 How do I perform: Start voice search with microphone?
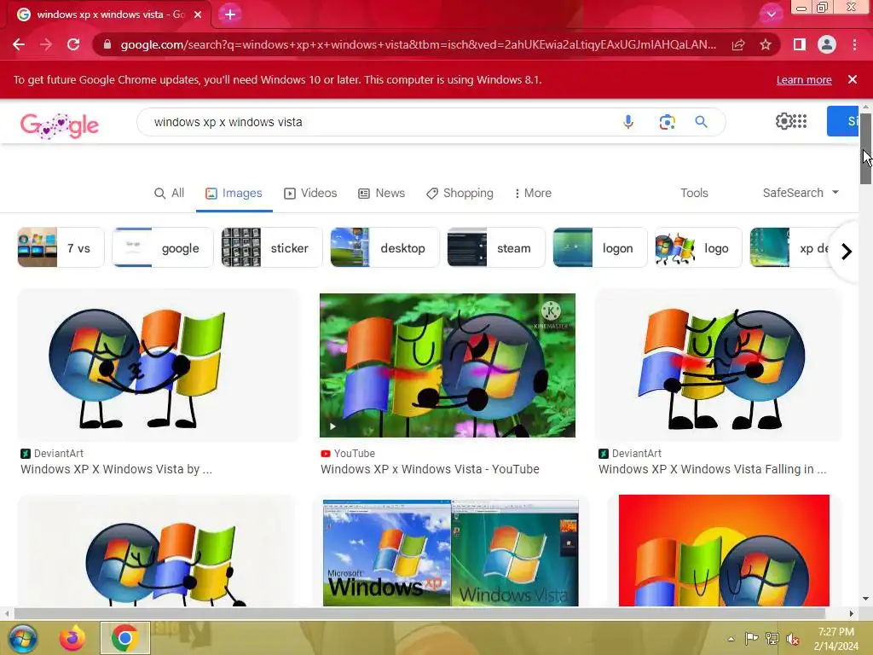click(628, 122)
